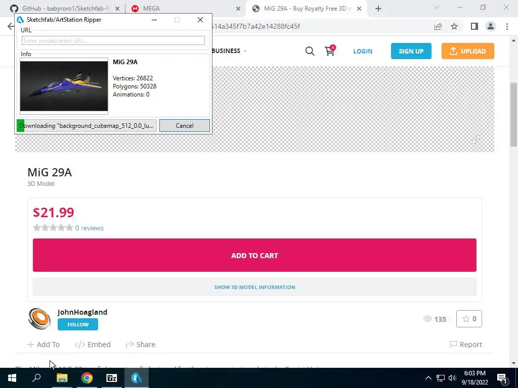Viewport: 518px width, 388px height.
Task: Click the MiG 29A page heading
Action: click(x=50, y=172)
